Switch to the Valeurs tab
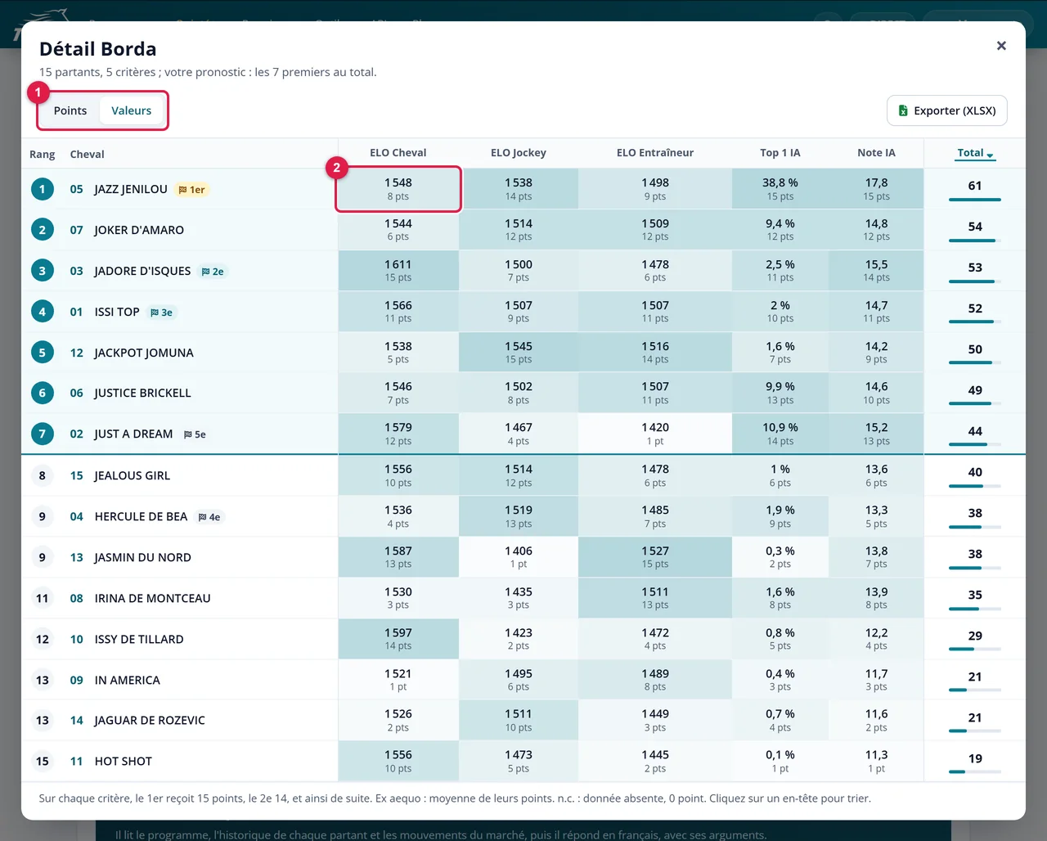This screenshot has width=1047, height=841. point(132,110)
